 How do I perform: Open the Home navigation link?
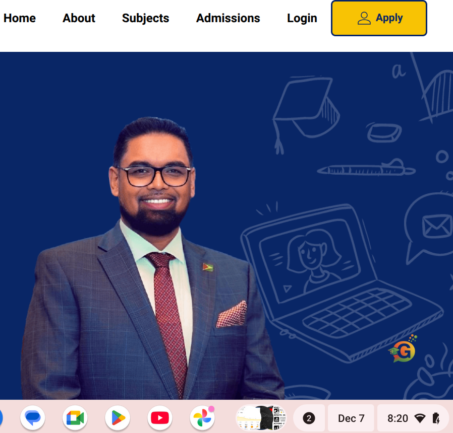pyautogui.click(x=20, y=18)
